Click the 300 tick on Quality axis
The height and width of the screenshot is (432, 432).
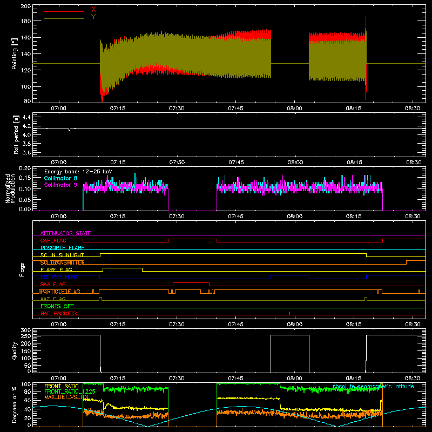[26, 330]
